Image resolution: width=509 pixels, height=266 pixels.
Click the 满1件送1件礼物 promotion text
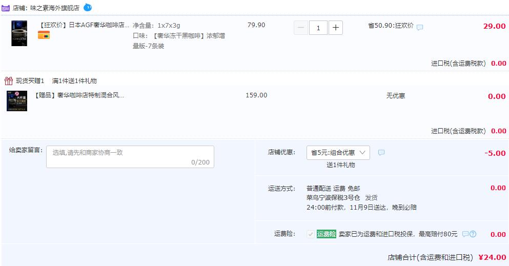(x=74, y=81)
